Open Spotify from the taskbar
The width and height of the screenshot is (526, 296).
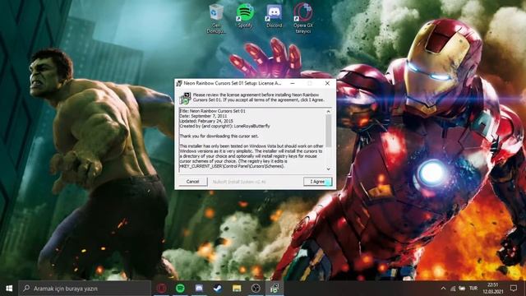(x=180, y=289)
